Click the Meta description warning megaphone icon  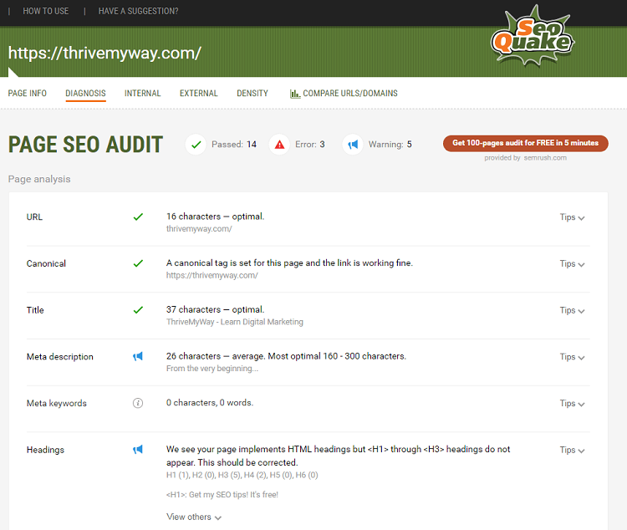tap(138, 356)
